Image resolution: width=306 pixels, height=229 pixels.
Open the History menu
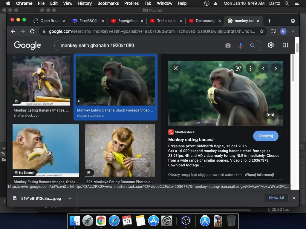pyautogui.click(x=85, y=3)
